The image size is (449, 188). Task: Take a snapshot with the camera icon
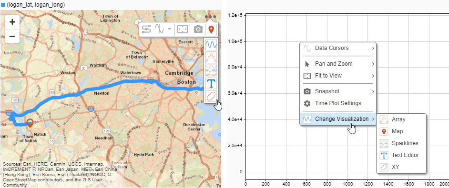[198, 29]
